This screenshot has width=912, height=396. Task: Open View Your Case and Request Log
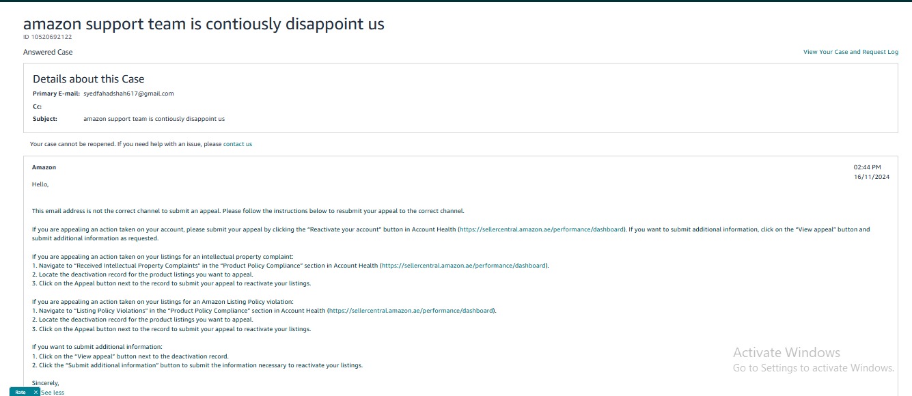point(851,52)
